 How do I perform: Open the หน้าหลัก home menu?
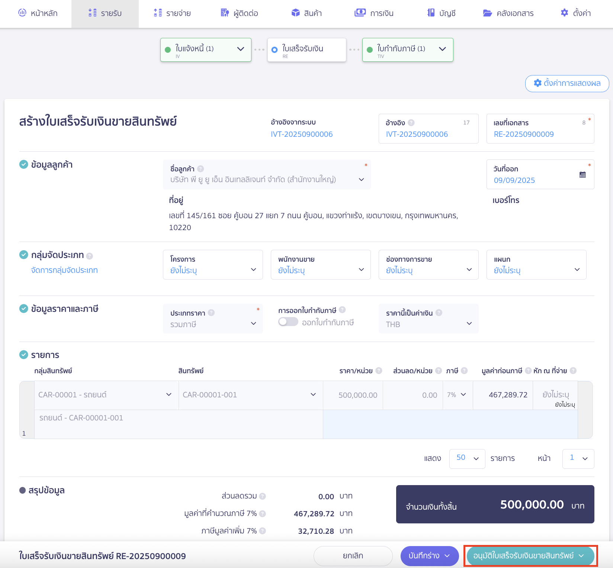(38, 13)
